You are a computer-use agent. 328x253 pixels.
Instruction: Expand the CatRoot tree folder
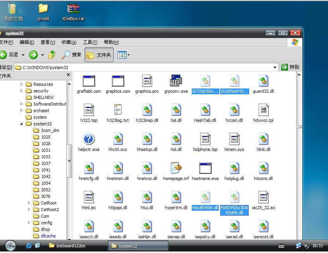(30, 203)
